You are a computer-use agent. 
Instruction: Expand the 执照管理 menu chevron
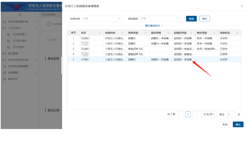(x=36, y=73)
